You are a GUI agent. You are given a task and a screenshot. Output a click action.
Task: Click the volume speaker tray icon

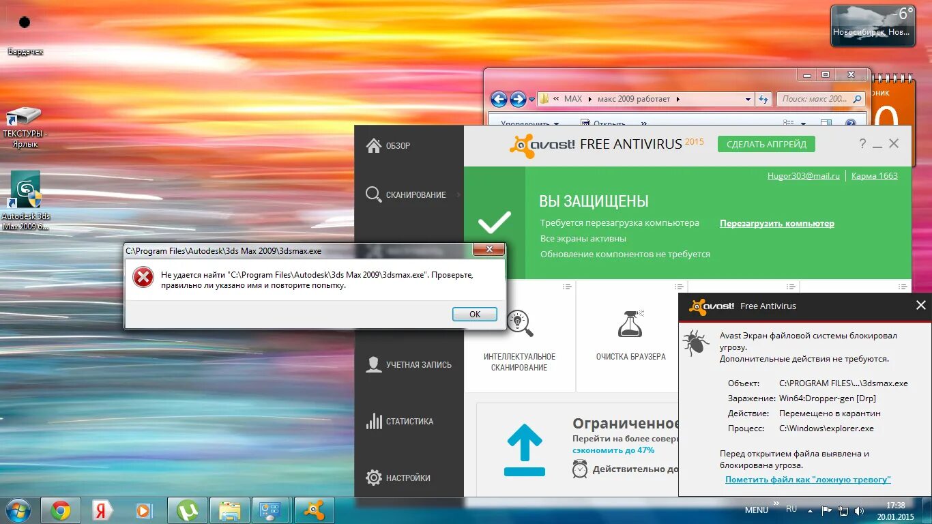pos(858,510)
